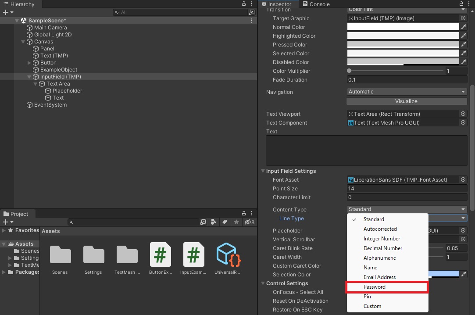Expand the Button object in Hierarchy
This screenshot has height=315, width=475.
[x=29, y=63]
